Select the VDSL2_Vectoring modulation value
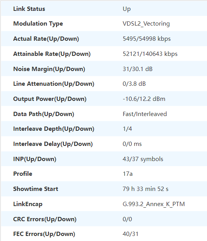 tap(146, 24)
